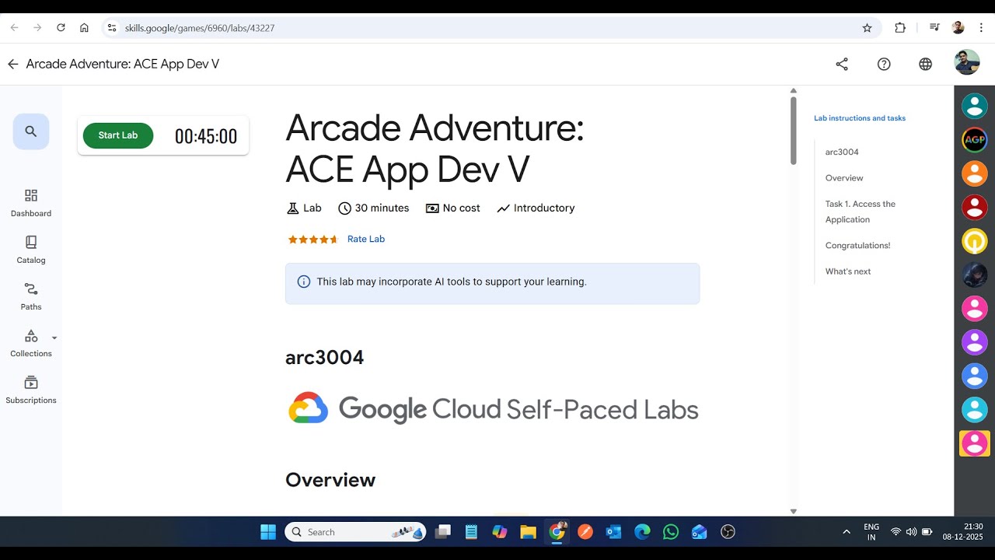The image size is (995, 560).
Task: Open the Chrome three-dot menu
Action: pos(981,27)
